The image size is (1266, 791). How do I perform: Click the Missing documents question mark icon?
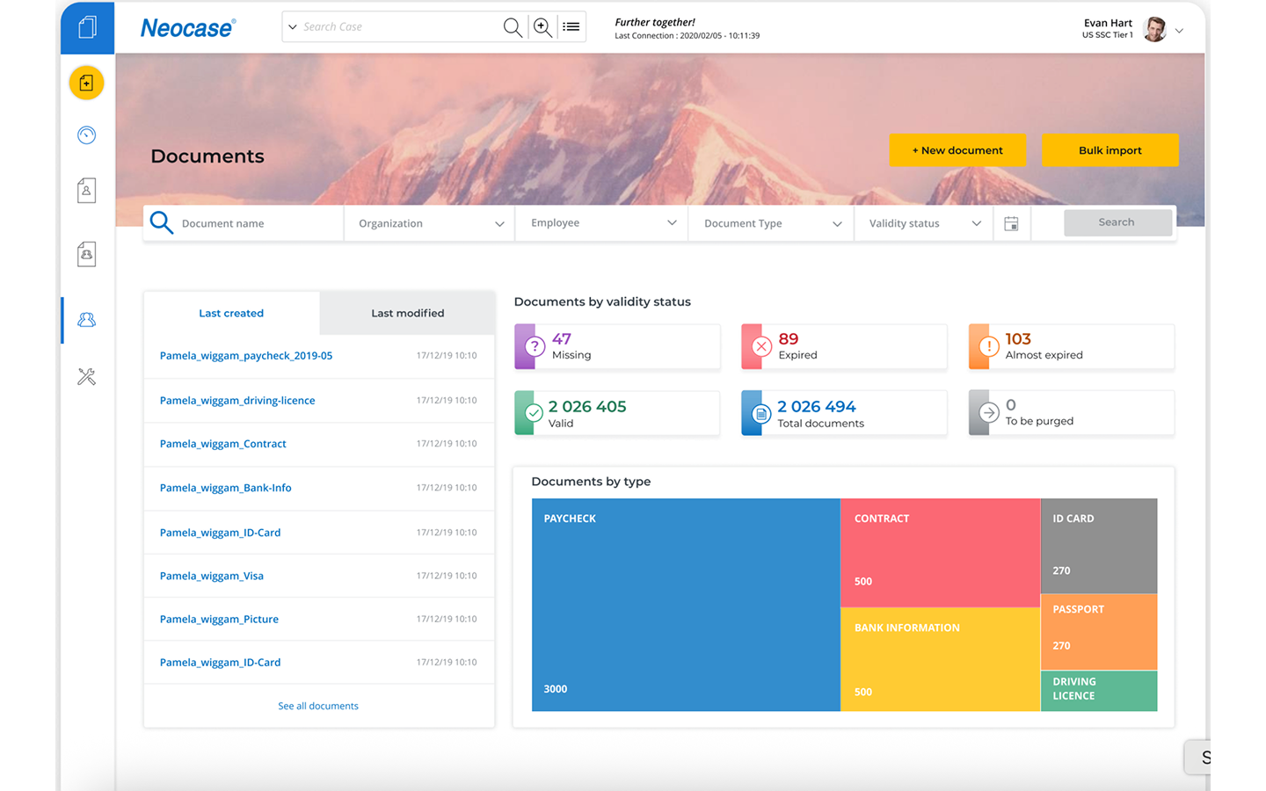click(x=534, y=346)
